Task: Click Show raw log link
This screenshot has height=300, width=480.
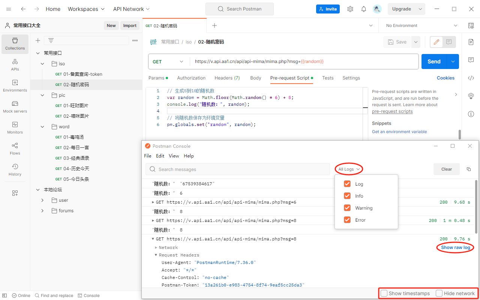Action: (456, 247)
